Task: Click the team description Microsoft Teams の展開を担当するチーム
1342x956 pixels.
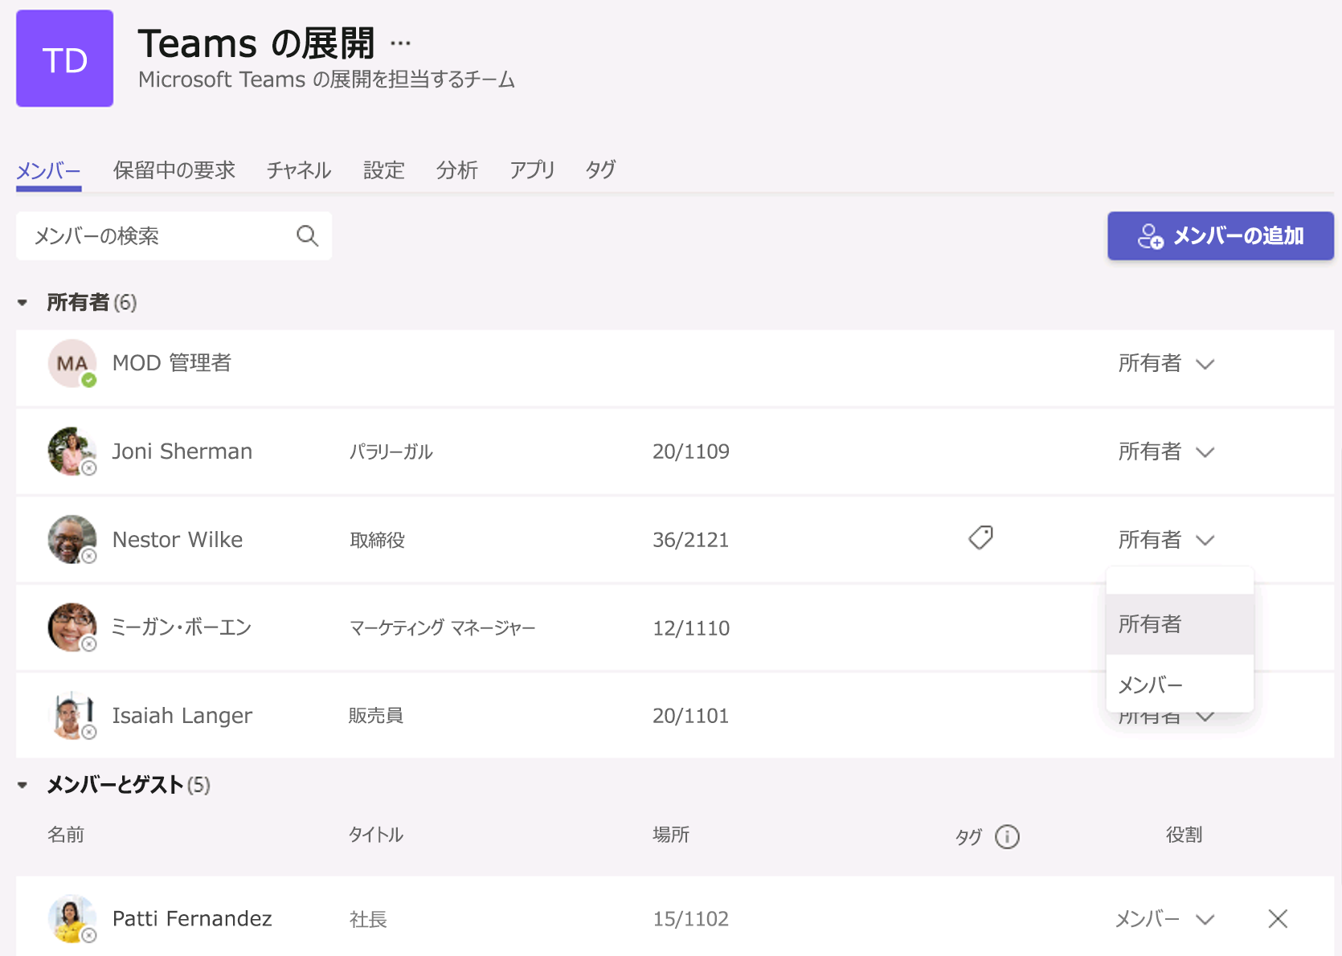Action: (327, 80)
